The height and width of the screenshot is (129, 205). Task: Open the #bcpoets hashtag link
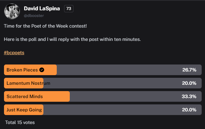coord(14,53)
